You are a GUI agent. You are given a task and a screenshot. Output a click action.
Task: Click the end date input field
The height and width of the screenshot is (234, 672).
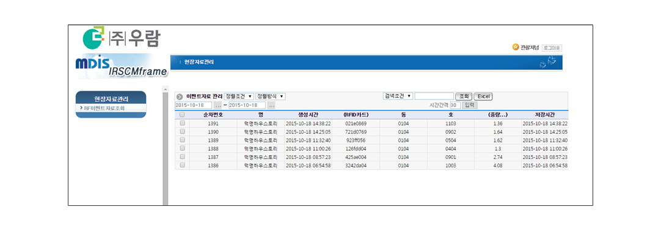(x=247, y=105)
